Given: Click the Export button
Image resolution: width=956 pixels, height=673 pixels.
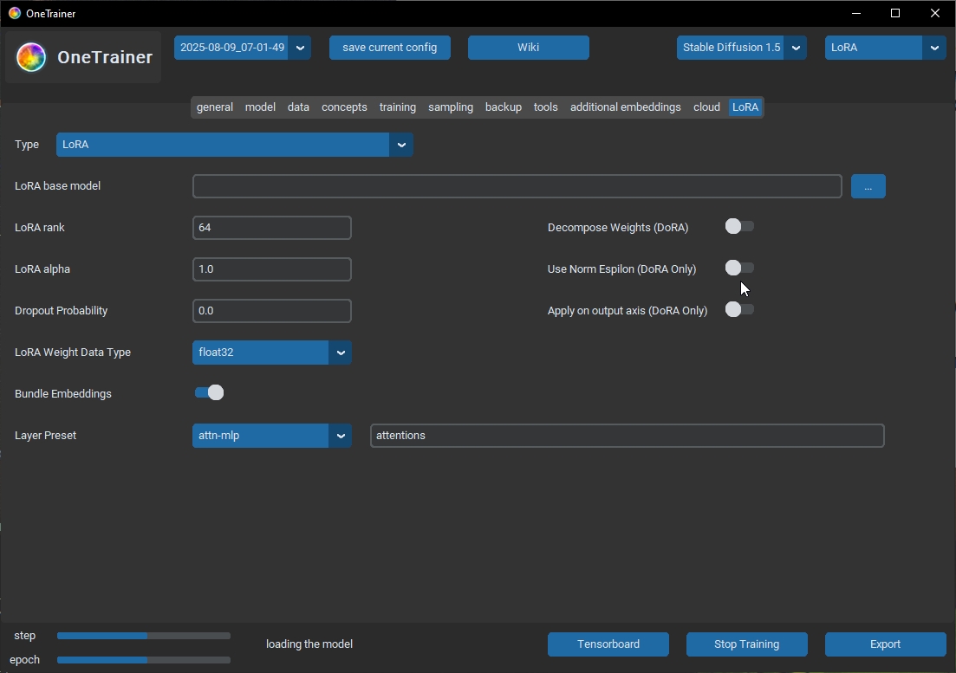Looking at the screenshot, I should click(885, 644).
